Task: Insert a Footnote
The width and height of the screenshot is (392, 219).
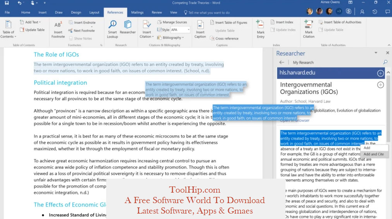Action: click(x=58, y=29)
